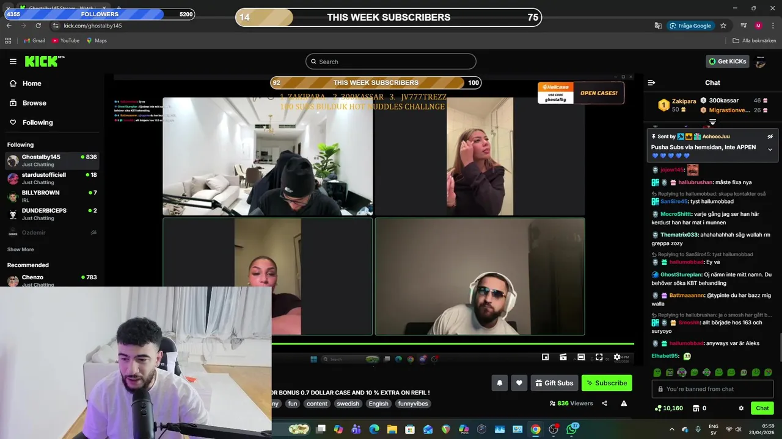Image resolution: width=782 pixels, height=439 pixels.
Task: Open Microsoft Edge from the taskbar
Action: click(374, 429)
